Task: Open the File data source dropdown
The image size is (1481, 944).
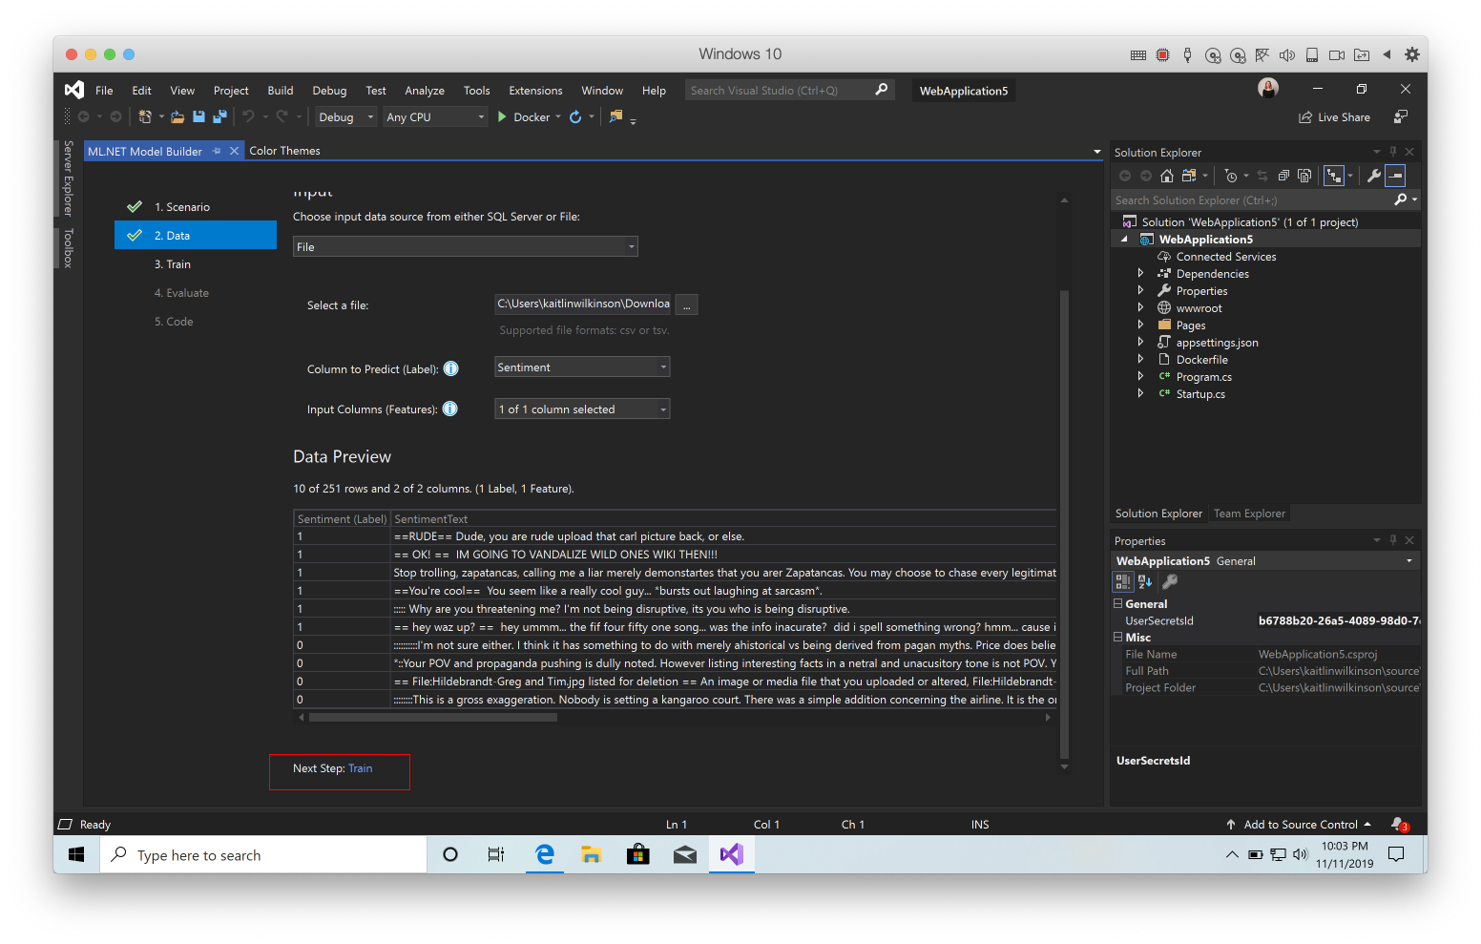Action: [x=466, y=246]
